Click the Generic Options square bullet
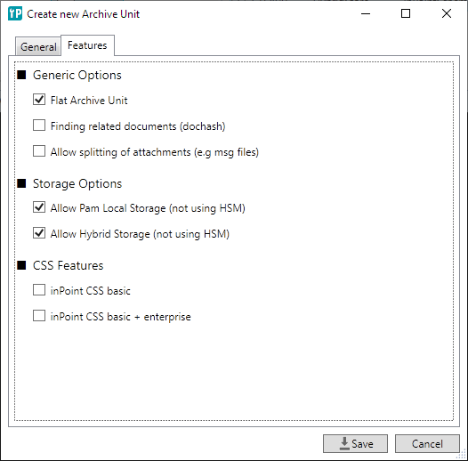Image resolution: width=468 pixels, height=461 pixels. coord(21,75)
